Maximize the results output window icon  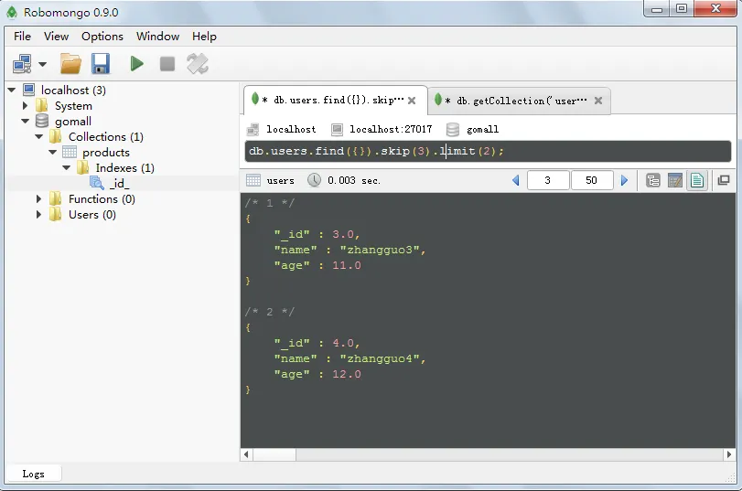click(x=724, y=180)
